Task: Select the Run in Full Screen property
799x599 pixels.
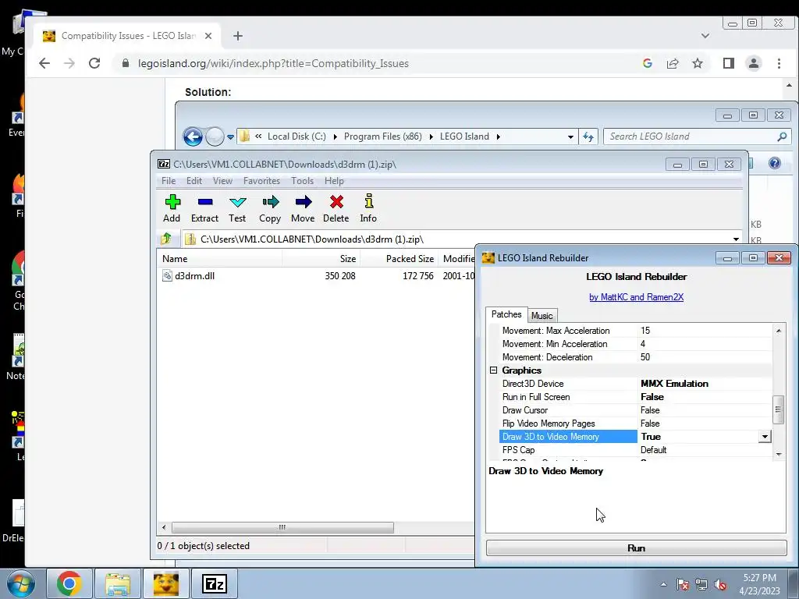Action: click(635, 397)
